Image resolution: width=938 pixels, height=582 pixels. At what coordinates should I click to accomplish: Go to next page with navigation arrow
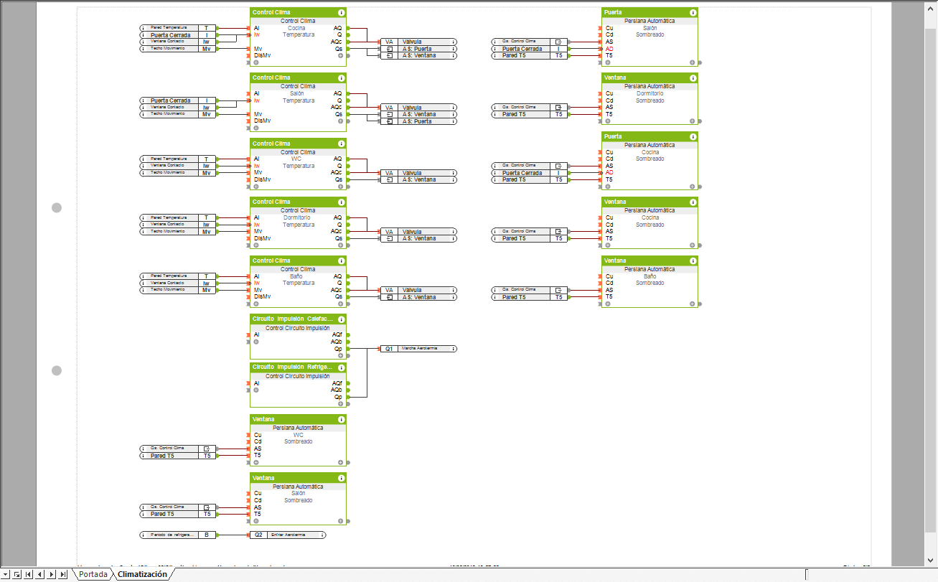tap(52, 574)
